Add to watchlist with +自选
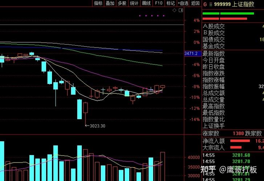This screenshot has width=264, height=181. (183, 3)
